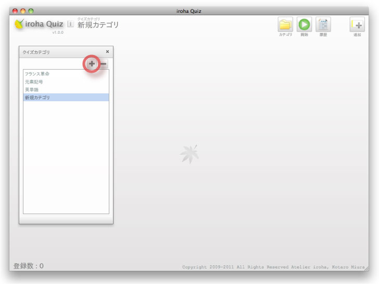Choose 英単語 from the category list
Image resolution: width=379 pixels, height=284 pixels.
point(32,90)
